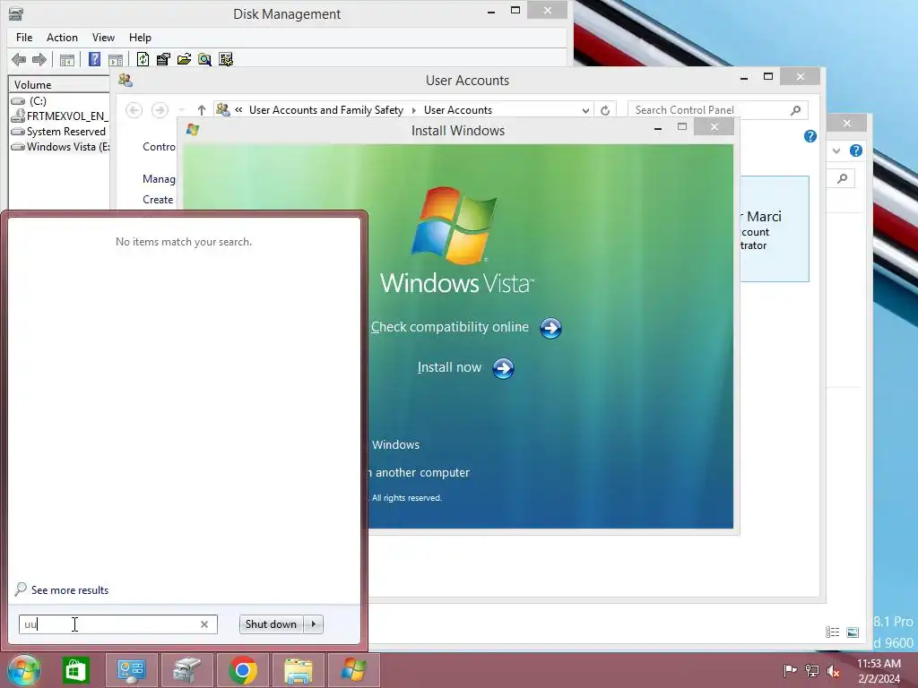Image resolution: width=918 pixels, height=688 pixels.
Task: Click the Shut down button
Action: coord(271,624)
